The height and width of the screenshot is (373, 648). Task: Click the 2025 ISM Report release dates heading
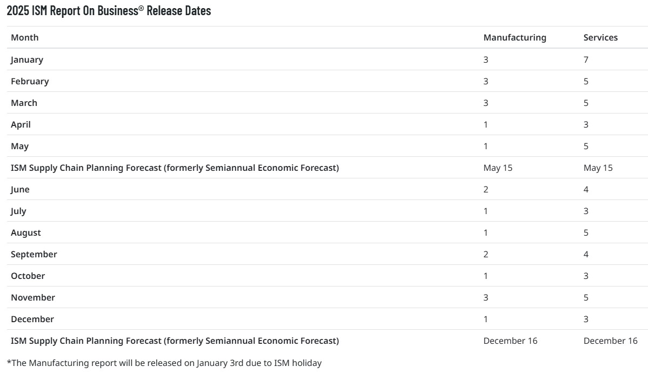pyautogui.click(x=109, y=10)
